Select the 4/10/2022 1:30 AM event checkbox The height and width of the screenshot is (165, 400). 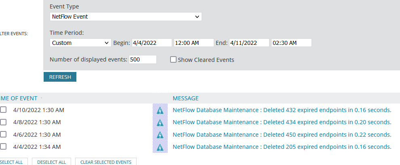(x=3, y=110)
